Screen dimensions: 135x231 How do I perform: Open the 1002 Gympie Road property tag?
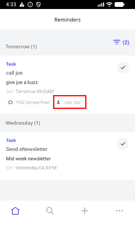click(29, 102)
